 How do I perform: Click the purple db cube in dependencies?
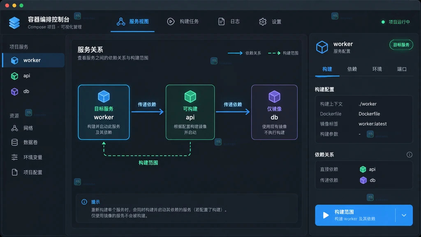(363, 180)
